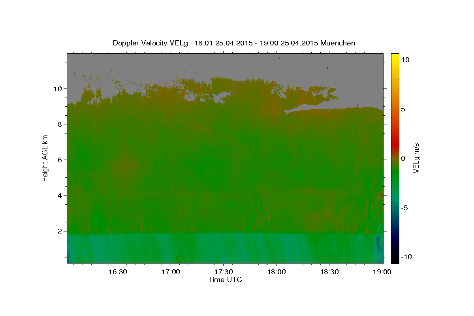Click the 17:30 time tick label

[x=224, y=272]
